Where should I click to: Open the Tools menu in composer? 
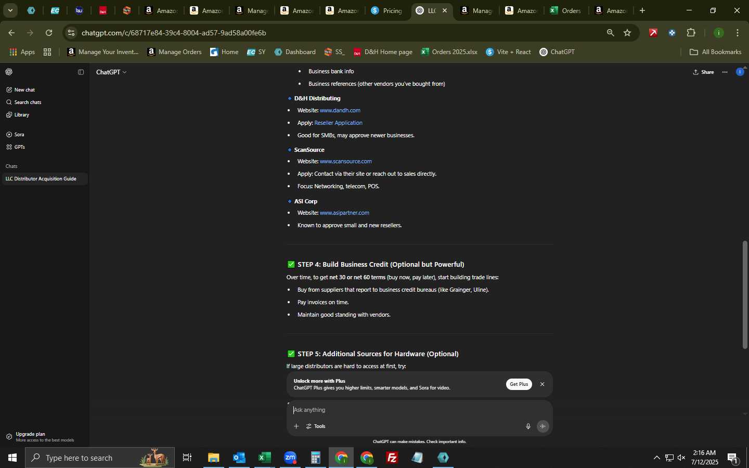click(x=316, y=426)
